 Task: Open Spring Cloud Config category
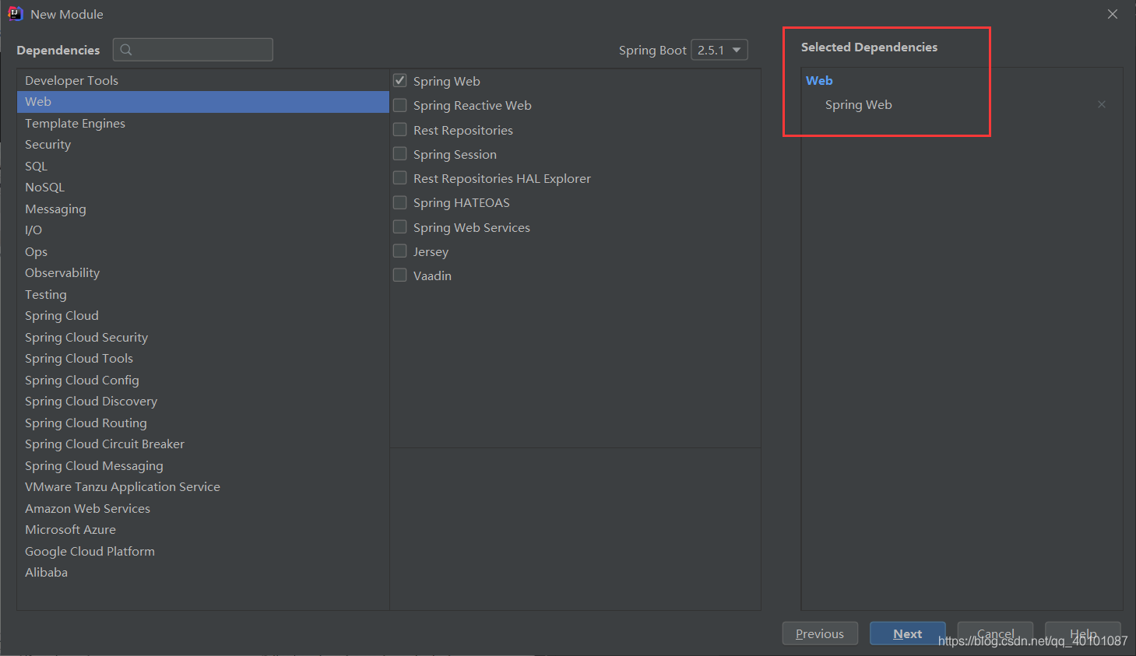[x=203, y=380]
